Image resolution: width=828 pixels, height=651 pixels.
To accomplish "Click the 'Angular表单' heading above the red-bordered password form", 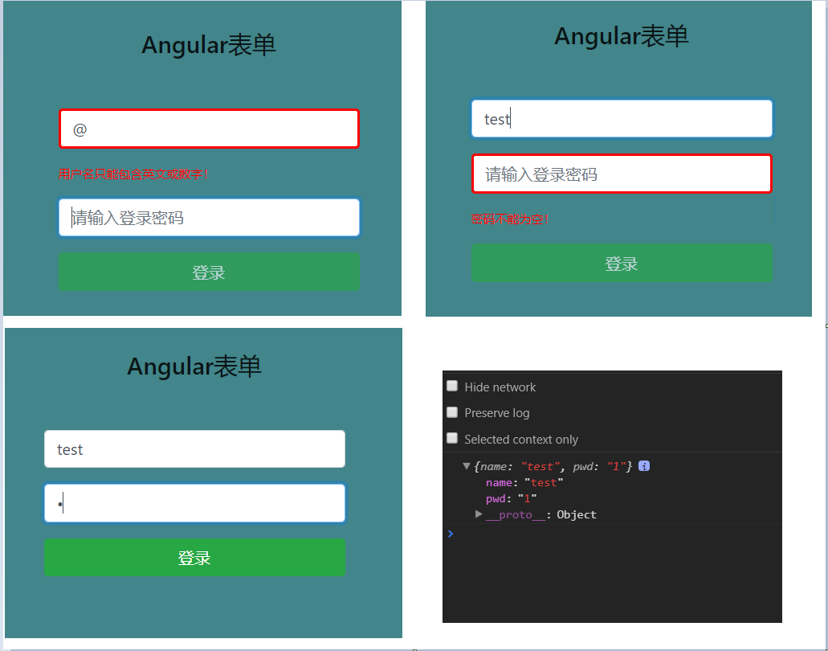I will coord(622,36).
